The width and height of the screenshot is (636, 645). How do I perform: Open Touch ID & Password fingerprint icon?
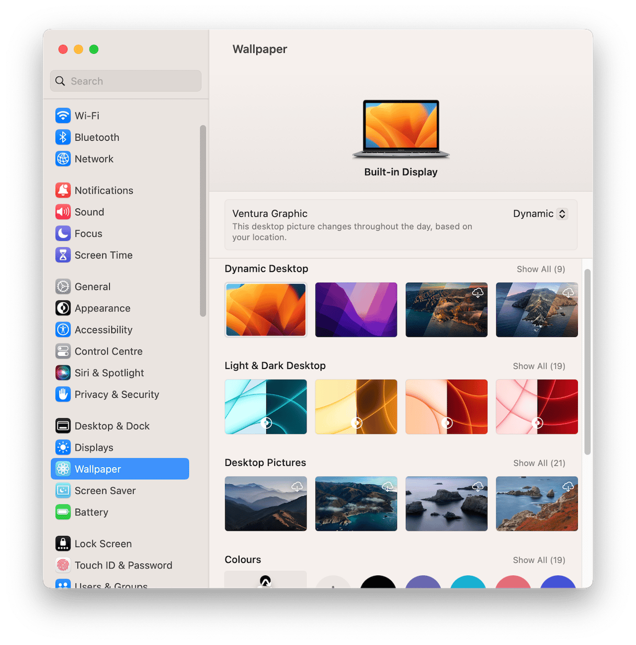63,565
